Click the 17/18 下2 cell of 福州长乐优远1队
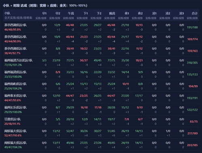 [98, 108]
